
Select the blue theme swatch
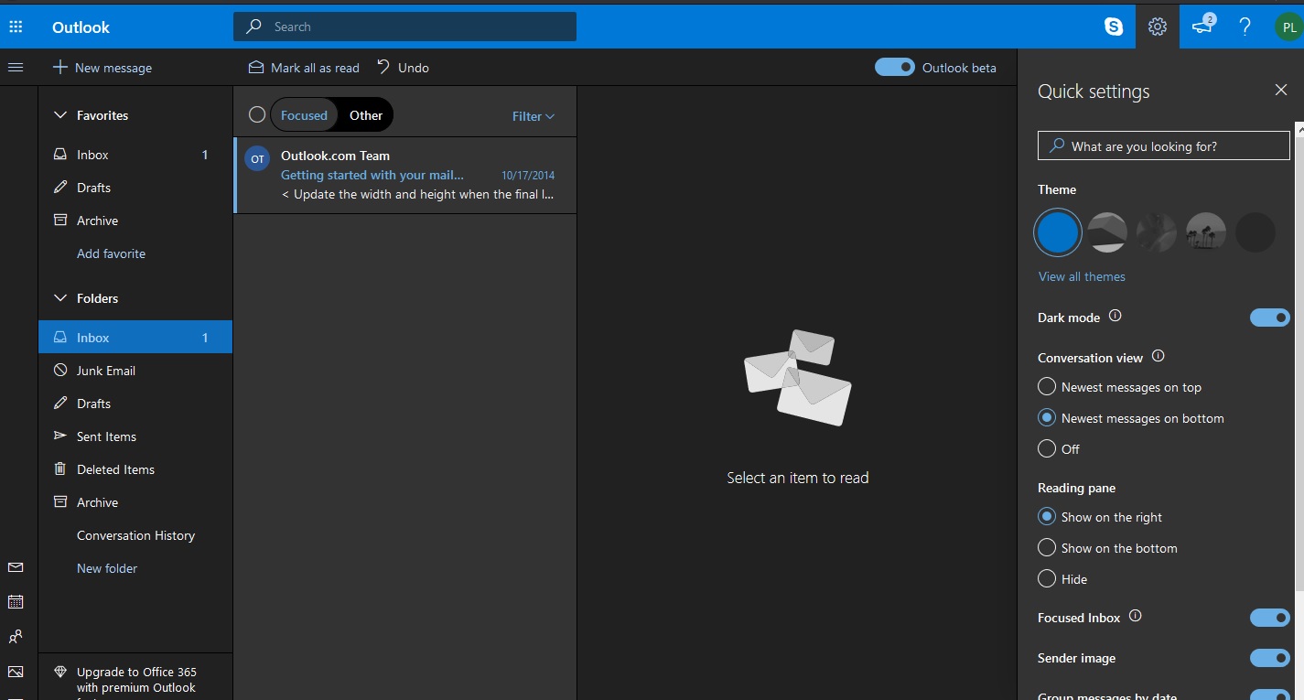1057,232
